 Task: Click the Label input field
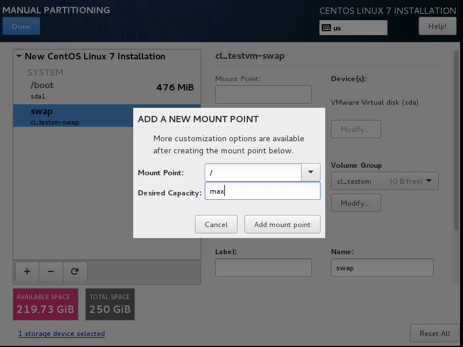[x=264, y=267]
